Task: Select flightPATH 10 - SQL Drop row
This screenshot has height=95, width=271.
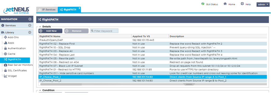Action: pyautogui.click(x=153, y=47)
